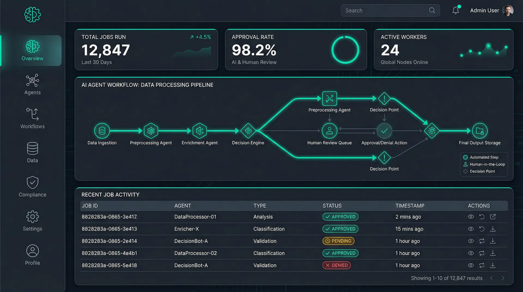Viewport: 523px width, 292px height.
Task: Click the PENDING status badge
Action: 338,241
